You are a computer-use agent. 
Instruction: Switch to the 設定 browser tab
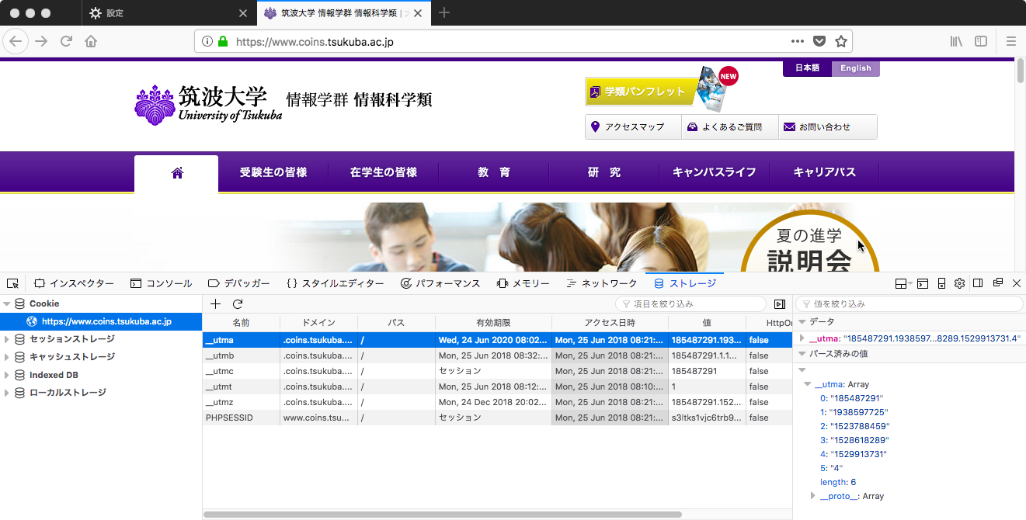(168, 13)
